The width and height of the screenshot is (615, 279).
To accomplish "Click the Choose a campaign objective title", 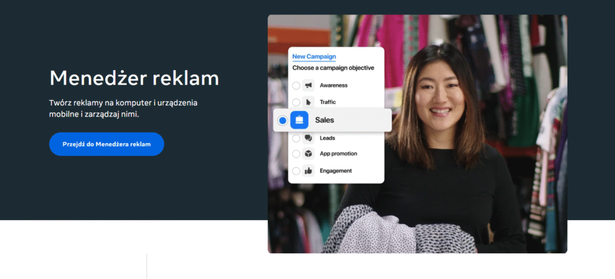I will click(x=333, y=68).
